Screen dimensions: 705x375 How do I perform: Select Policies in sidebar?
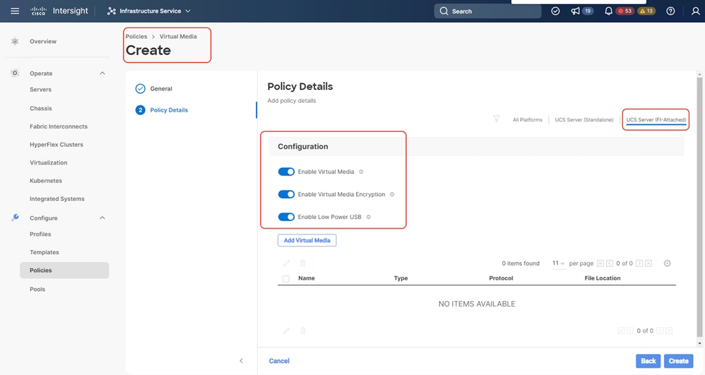click(64, 270)
